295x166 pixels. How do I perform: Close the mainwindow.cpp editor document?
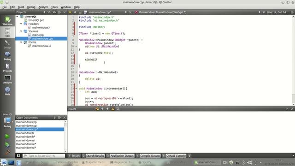(130, 12)
